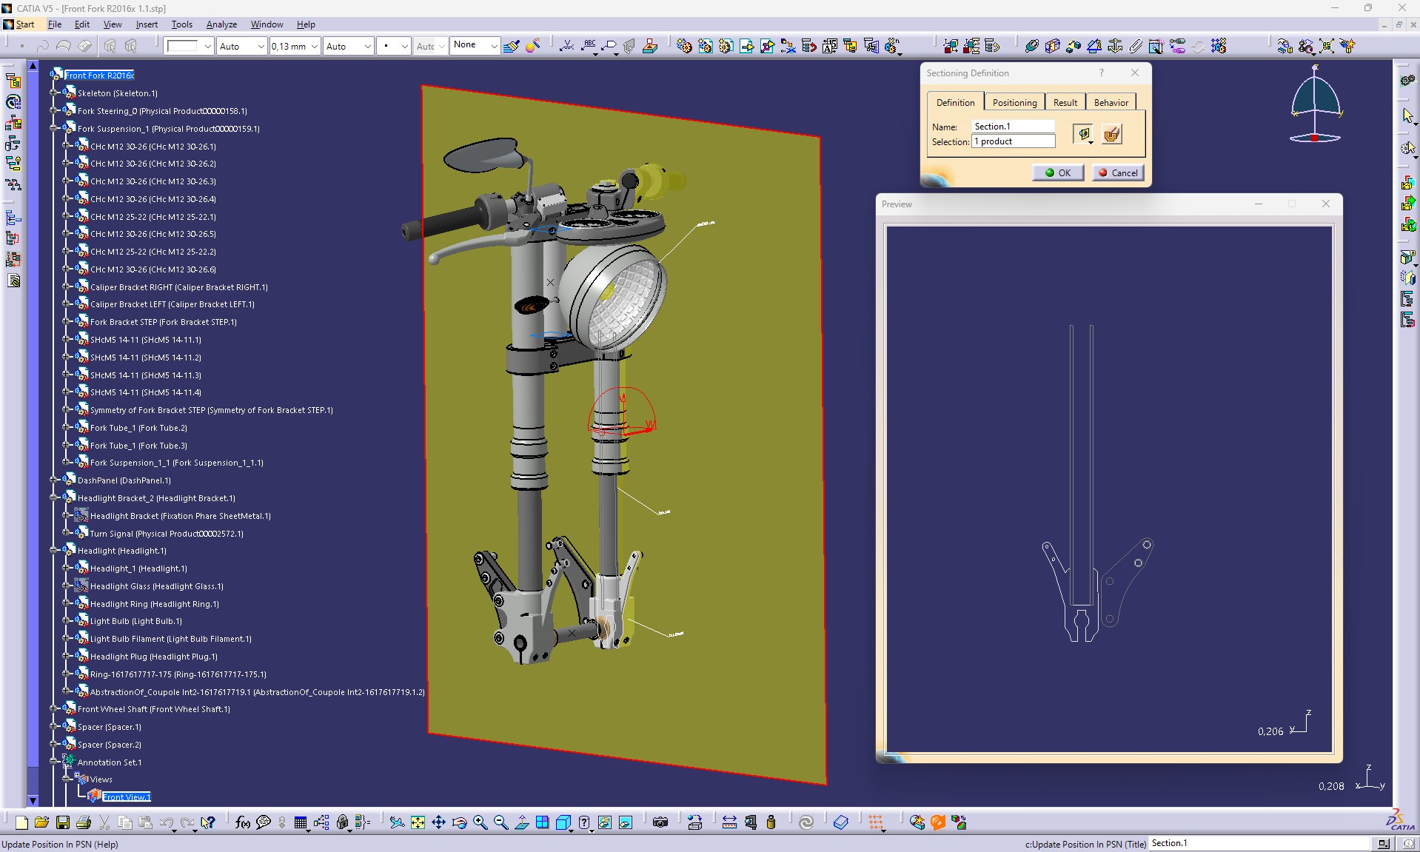Click the section Name input field
The height and width of the screenshot is (852, 1420).
point(1012,127)
